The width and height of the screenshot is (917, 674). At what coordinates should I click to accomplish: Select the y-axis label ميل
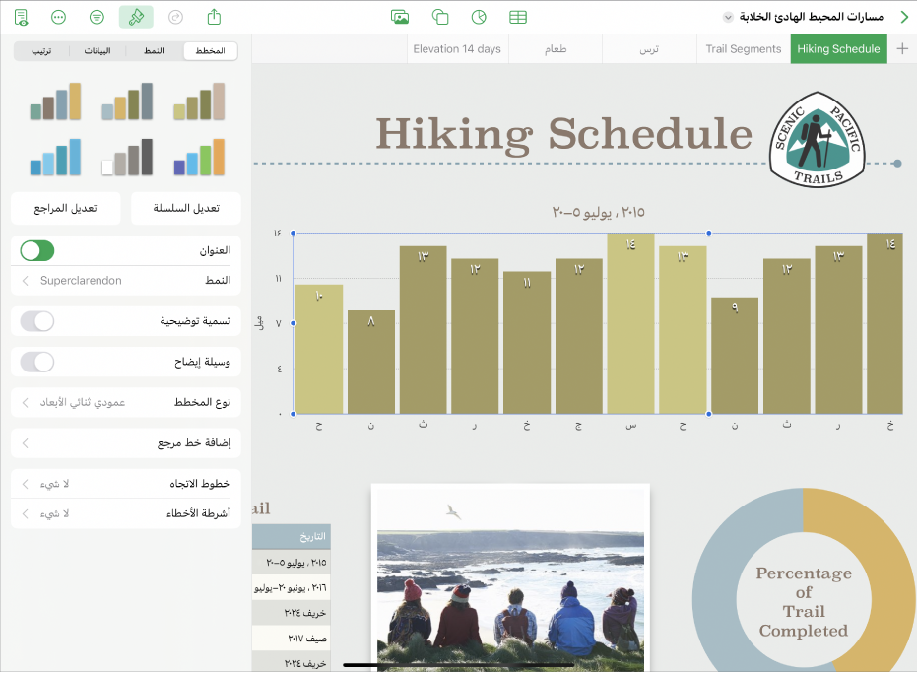pyautogui.click(x=260, y=323)
